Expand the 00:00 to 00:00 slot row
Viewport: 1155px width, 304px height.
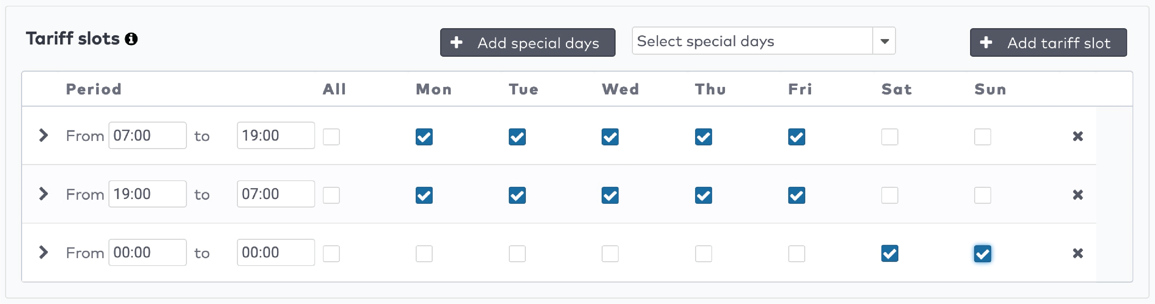[x=43, y=252]
